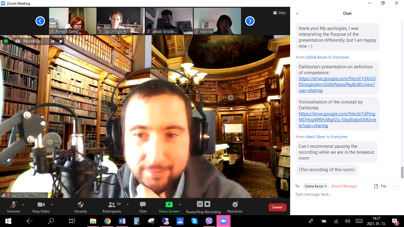Click the Type message here field
404x227 pixels.
pyautogui.click(x=340, y=194)
